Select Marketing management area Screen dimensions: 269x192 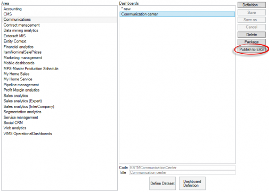[60, 57]
